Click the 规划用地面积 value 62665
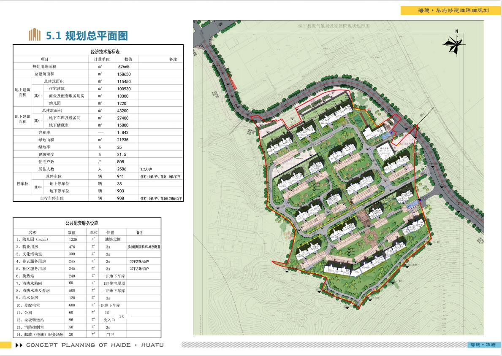 tap(124, 67)
